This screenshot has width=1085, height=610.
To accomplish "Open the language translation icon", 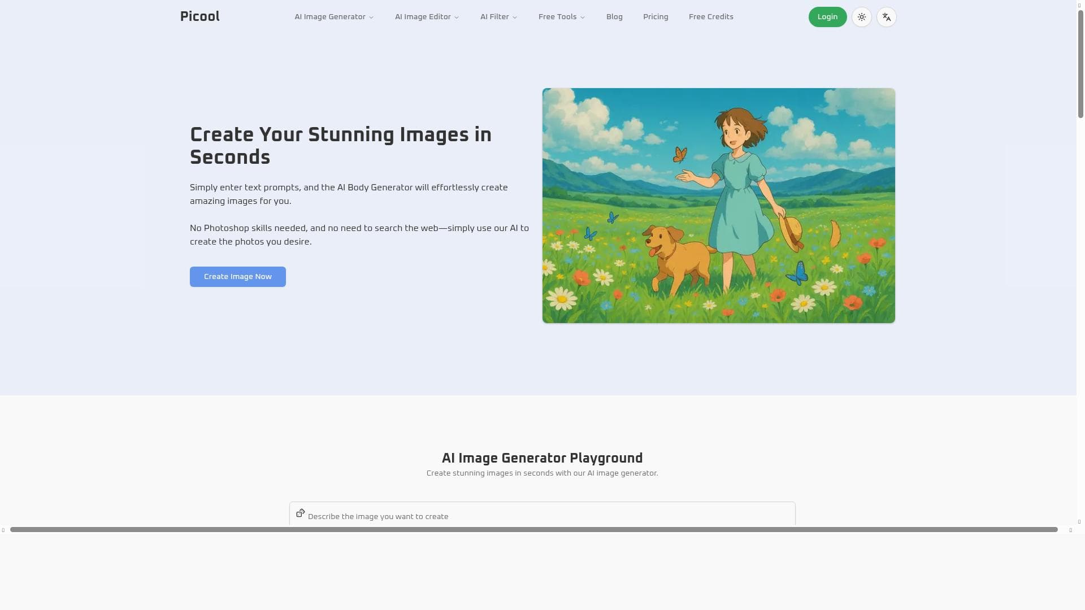I will 886,17.
